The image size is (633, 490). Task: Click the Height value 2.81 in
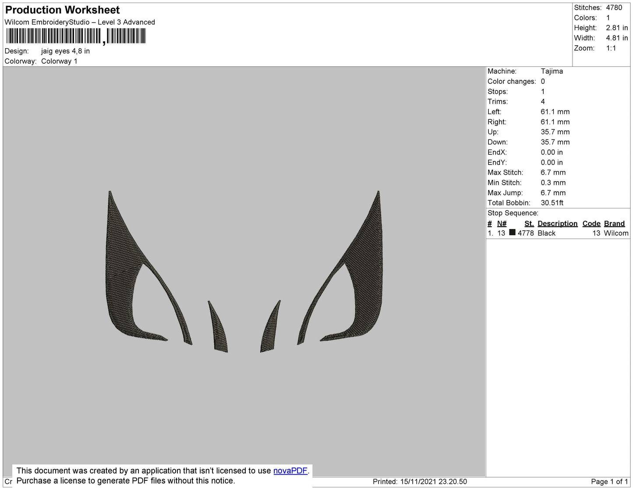617,28
